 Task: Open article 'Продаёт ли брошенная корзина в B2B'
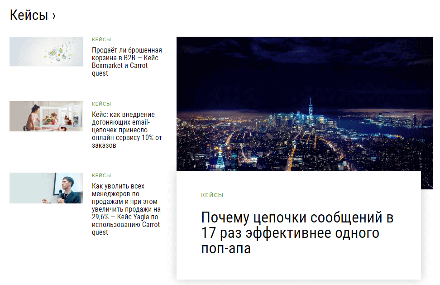click(x=127, y=62)
